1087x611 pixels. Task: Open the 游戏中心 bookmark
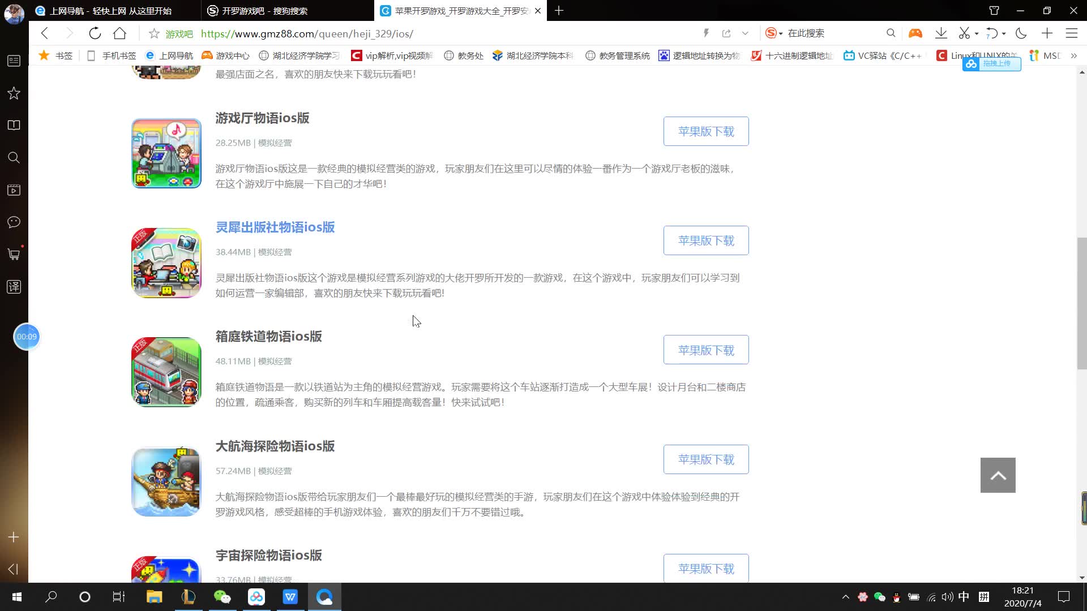[225, 55]
